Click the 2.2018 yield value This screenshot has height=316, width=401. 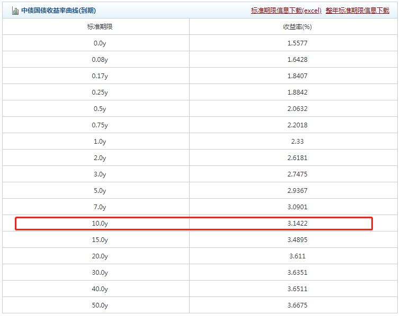[297, 125]
